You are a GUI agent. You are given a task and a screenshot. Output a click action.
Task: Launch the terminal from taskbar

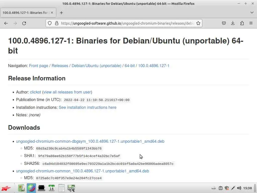tap(41, 188)
